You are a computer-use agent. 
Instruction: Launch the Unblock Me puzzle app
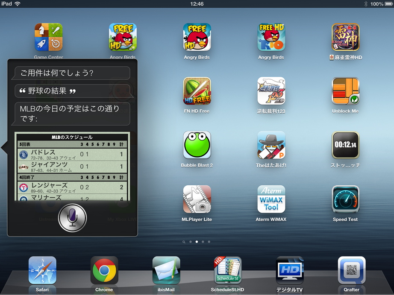(x=346, y=91)
